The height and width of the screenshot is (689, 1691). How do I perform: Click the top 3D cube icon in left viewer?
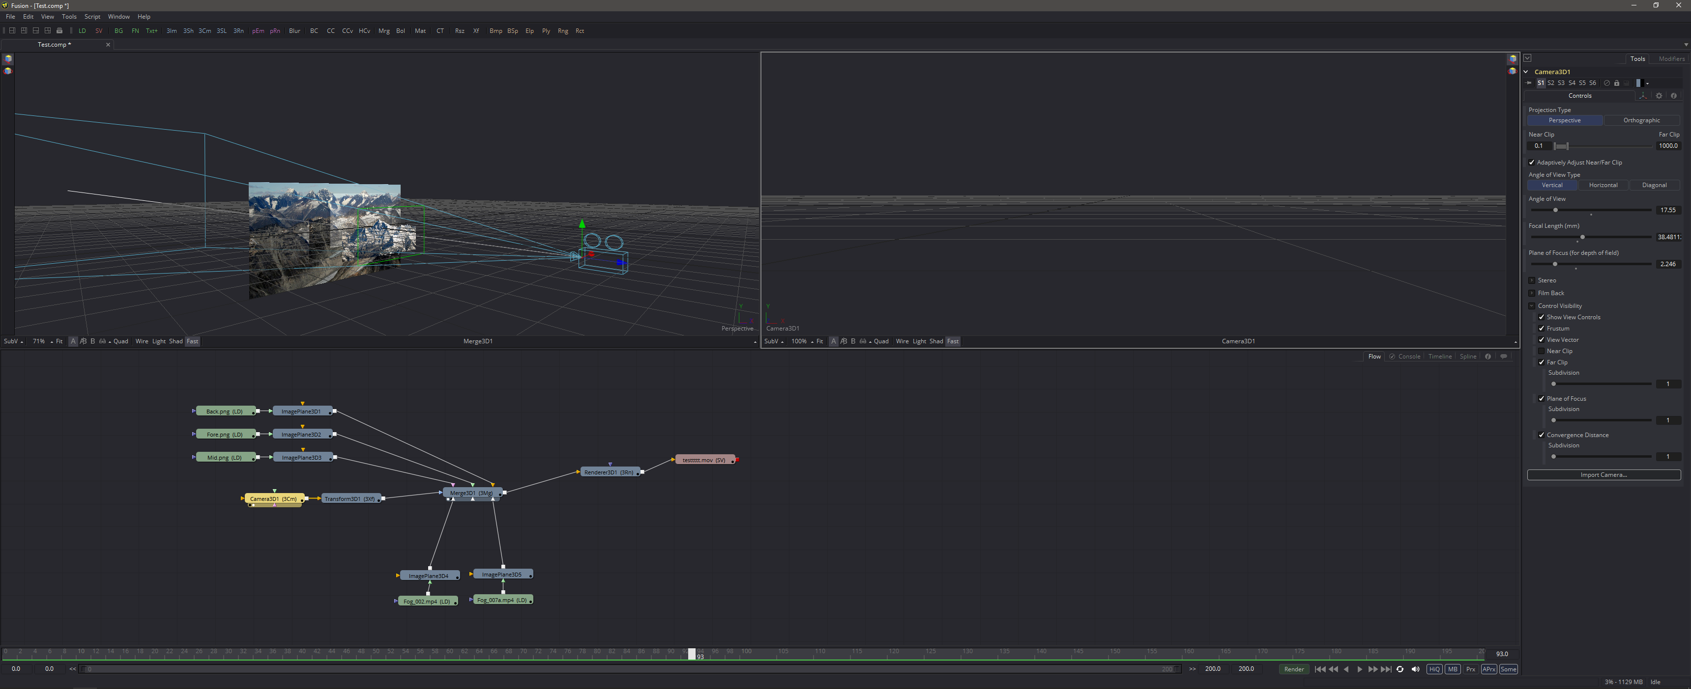8,59
